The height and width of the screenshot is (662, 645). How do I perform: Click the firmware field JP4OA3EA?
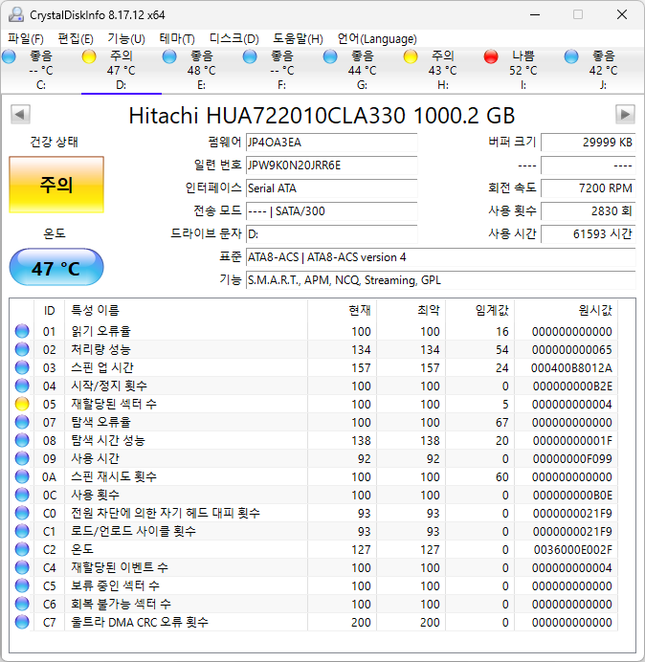pyautogui.click(x=331, y=143)
